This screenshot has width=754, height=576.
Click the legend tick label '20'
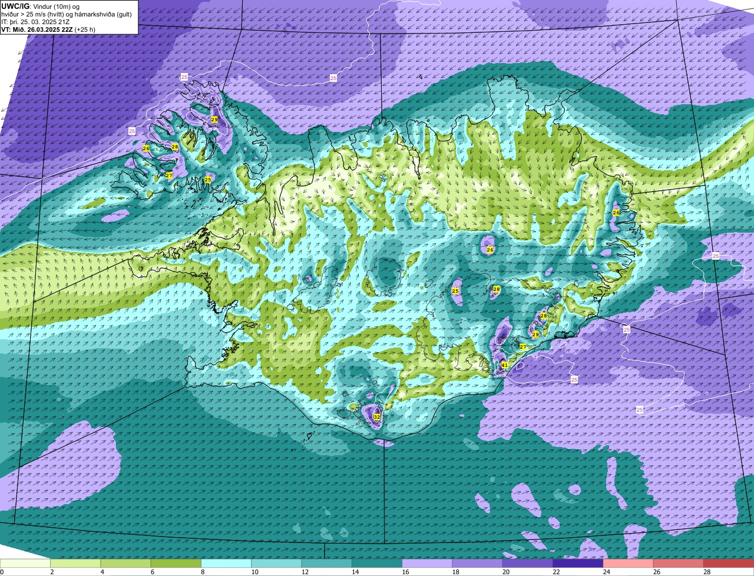(505, 572)
